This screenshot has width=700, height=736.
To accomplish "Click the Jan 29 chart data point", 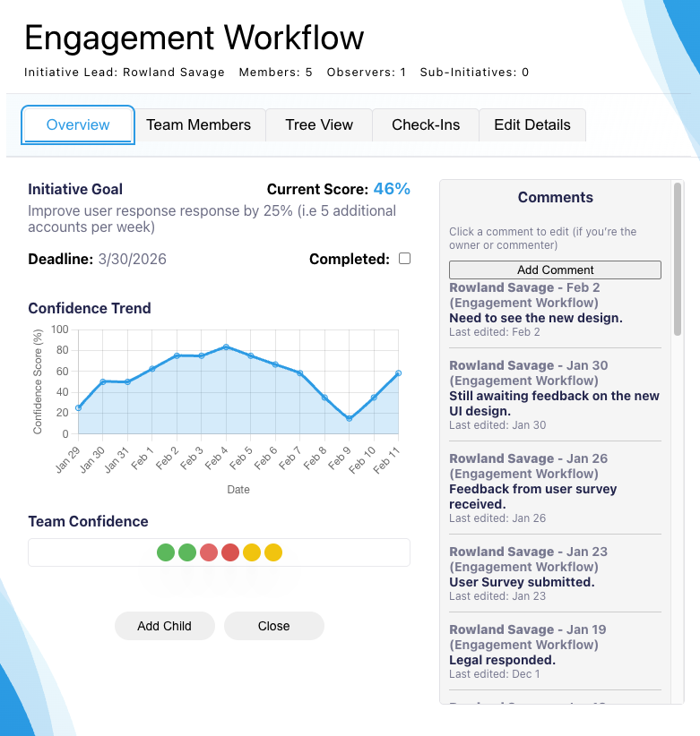I will pos(79,407).
